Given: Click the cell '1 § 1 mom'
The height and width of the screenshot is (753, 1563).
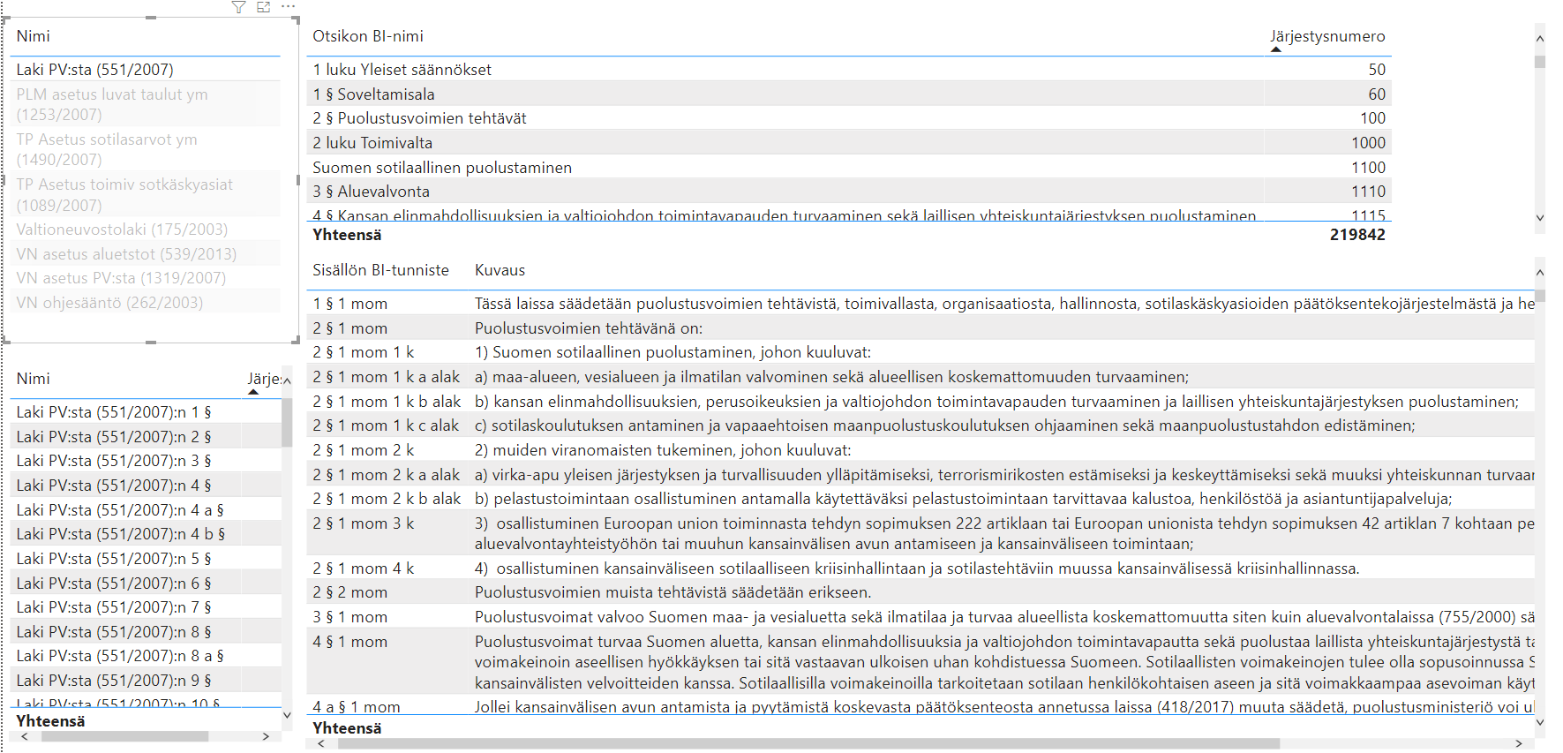Looking at the screenshot, I should click(350, 304).
